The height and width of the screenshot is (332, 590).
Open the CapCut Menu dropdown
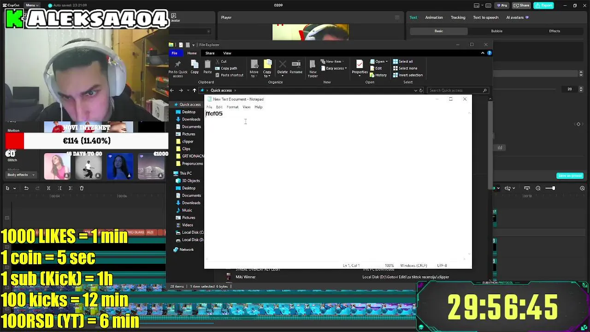pyautogui.click(x=32, y=5)
